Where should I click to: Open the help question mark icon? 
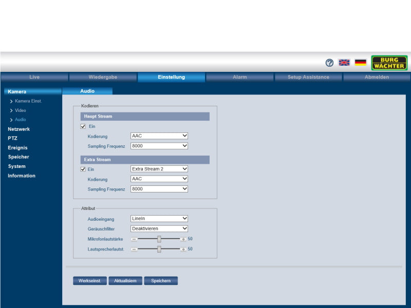tap(330, 63)
